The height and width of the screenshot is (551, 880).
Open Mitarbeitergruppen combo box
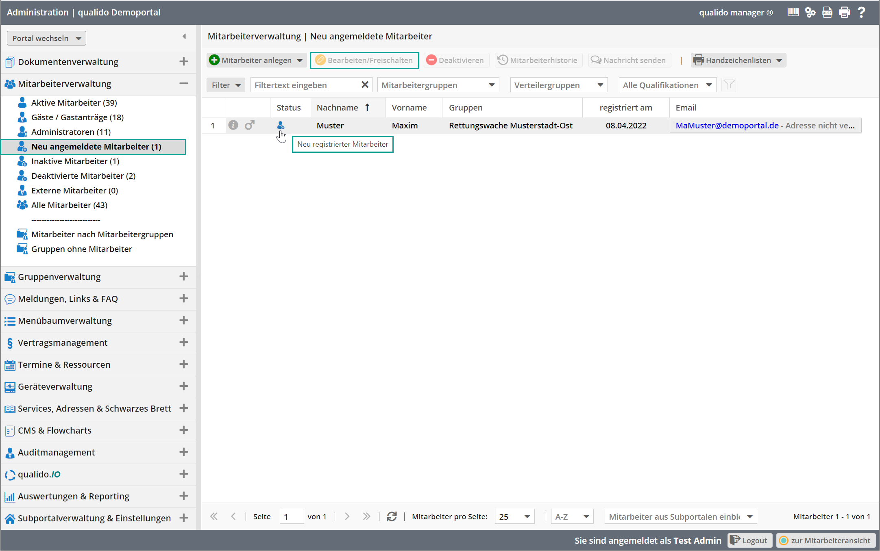[x=438, y=85]
